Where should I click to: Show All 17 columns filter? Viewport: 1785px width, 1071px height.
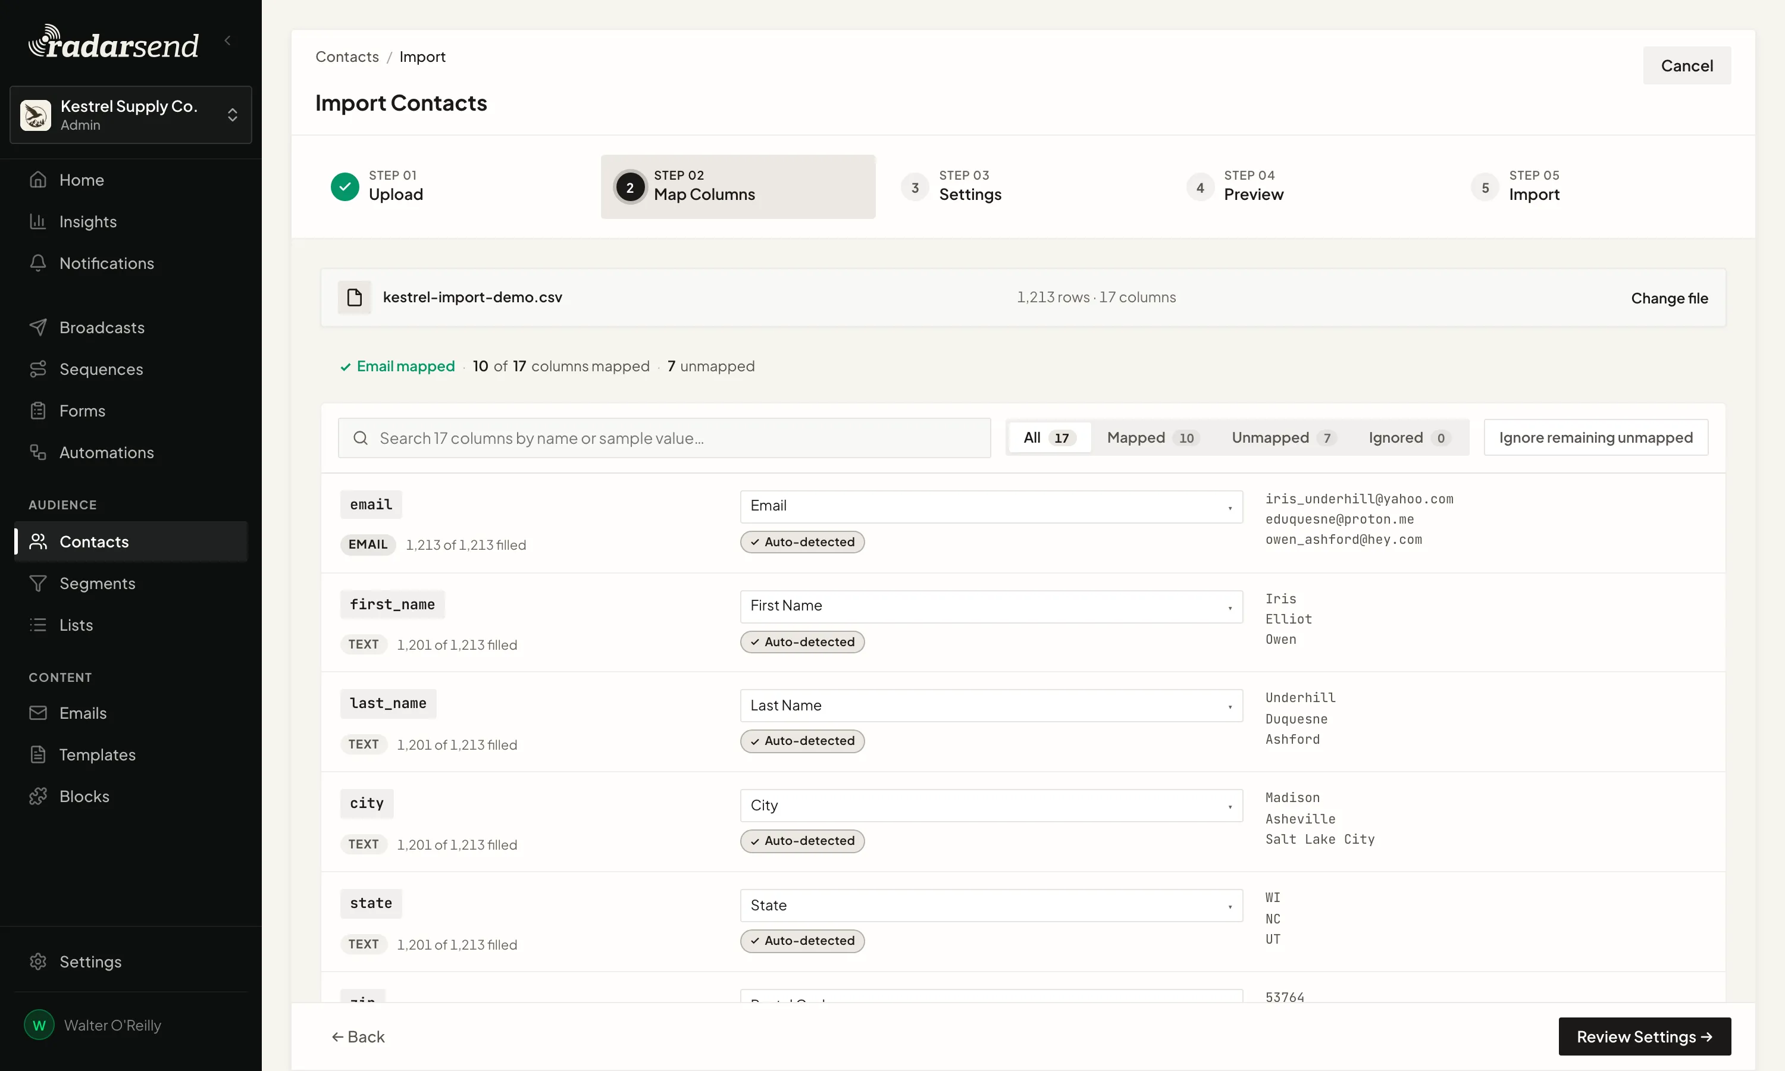click(1050, 437)
